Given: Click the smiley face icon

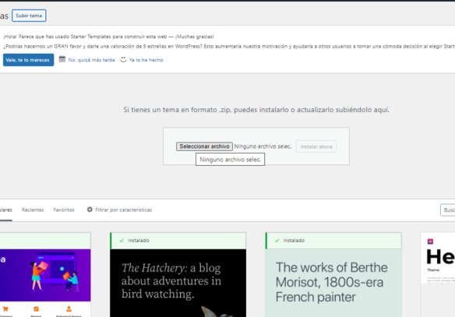Looking at the screenshot, I should pos(123,59).
